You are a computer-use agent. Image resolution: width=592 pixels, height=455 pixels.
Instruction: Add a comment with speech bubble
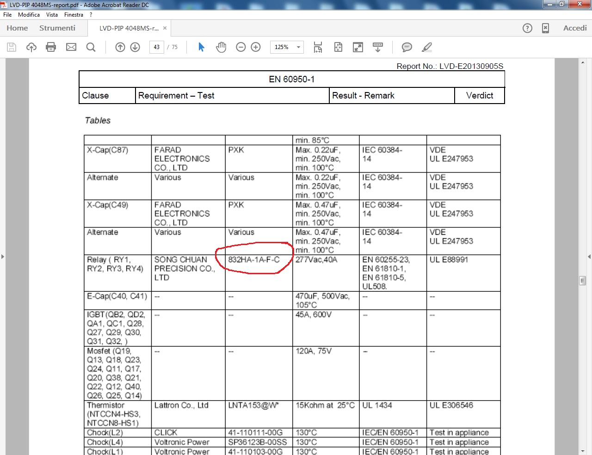click(407, 47)
